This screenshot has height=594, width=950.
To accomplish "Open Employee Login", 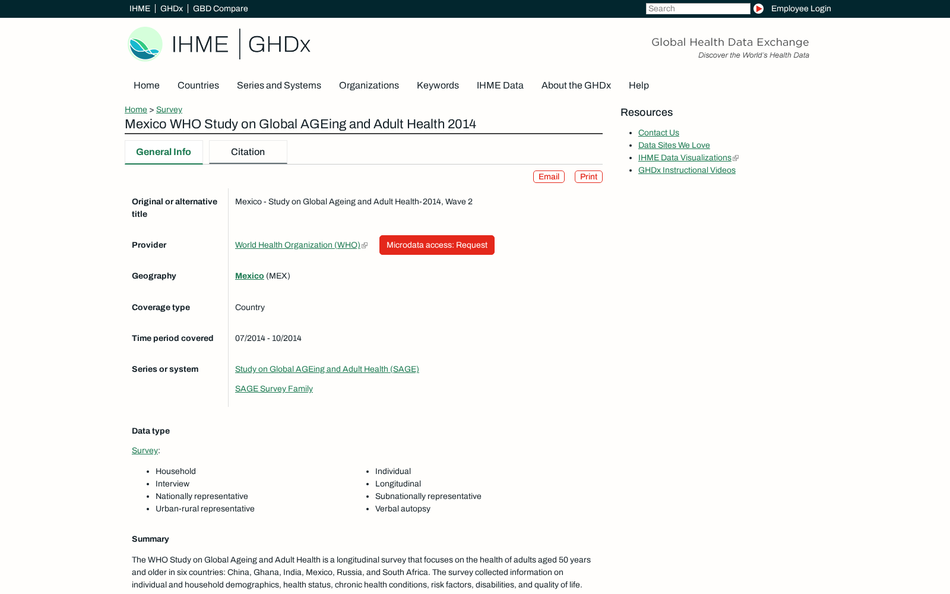I will [801, 8].
